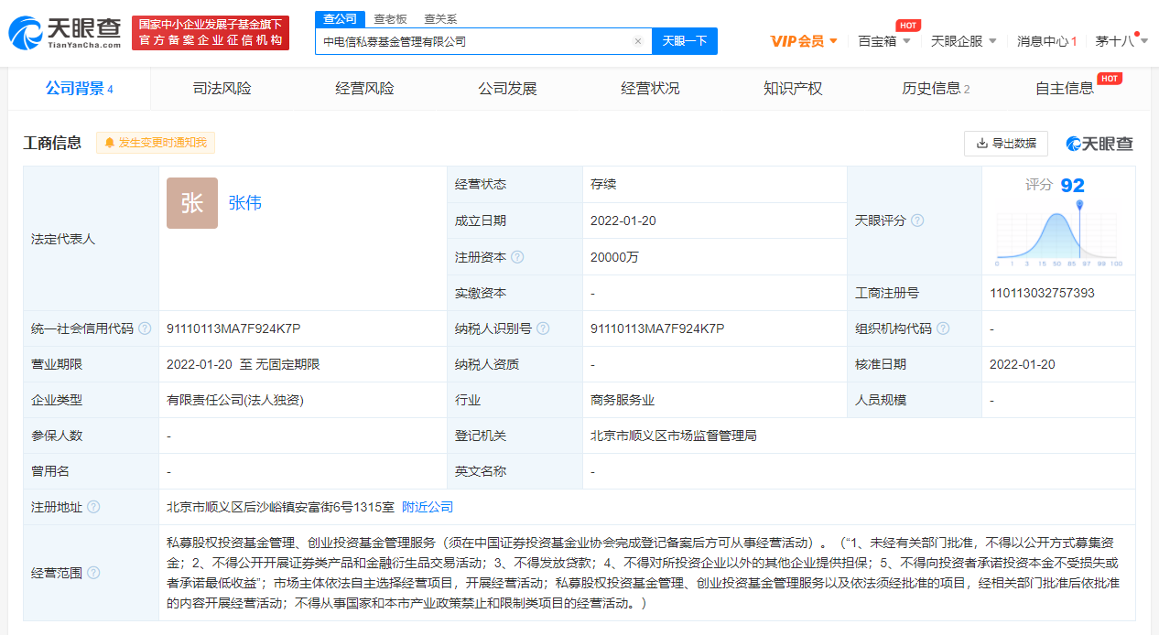
Task: Open the 附近公司 nearby companies link
Action: click(428, 507)
